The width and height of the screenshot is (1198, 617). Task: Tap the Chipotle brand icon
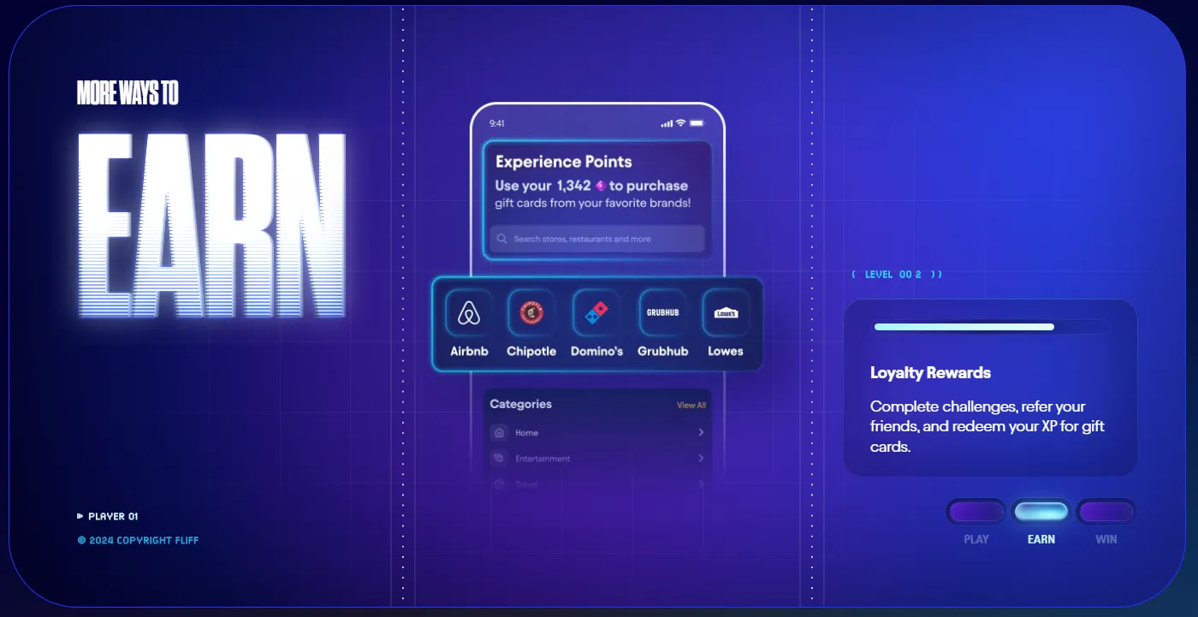click(x=531, y=313)
